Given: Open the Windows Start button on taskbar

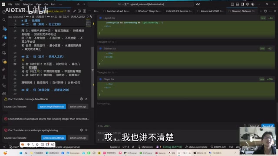Looking at the screenshot, I should coord(21,153).
